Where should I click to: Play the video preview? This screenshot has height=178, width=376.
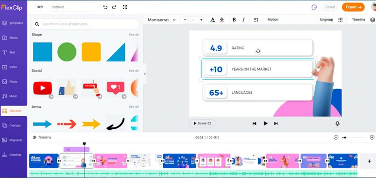point(265,124)
